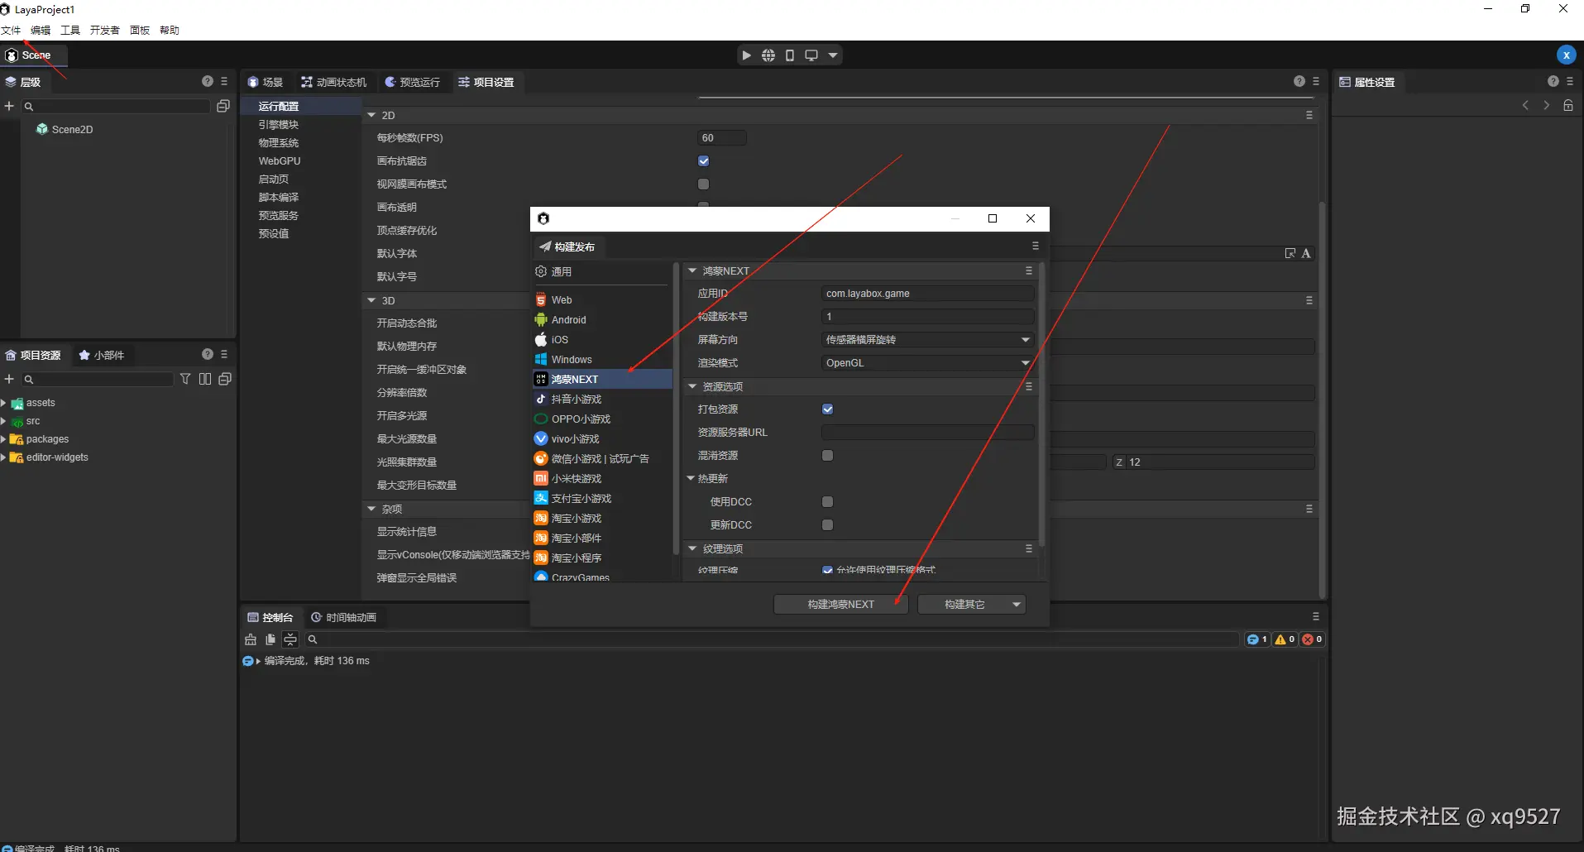
Task: Select the 抖音小游戏 platform entry
Action: [x=602, y=400]
